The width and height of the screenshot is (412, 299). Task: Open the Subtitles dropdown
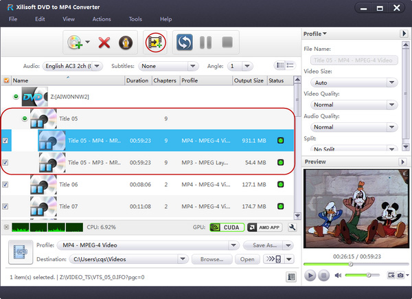click(x=168, y=66)
